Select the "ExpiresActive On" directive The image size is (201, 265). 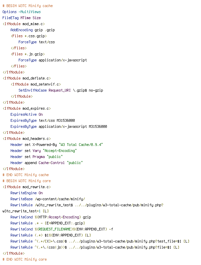click(26, 114)
